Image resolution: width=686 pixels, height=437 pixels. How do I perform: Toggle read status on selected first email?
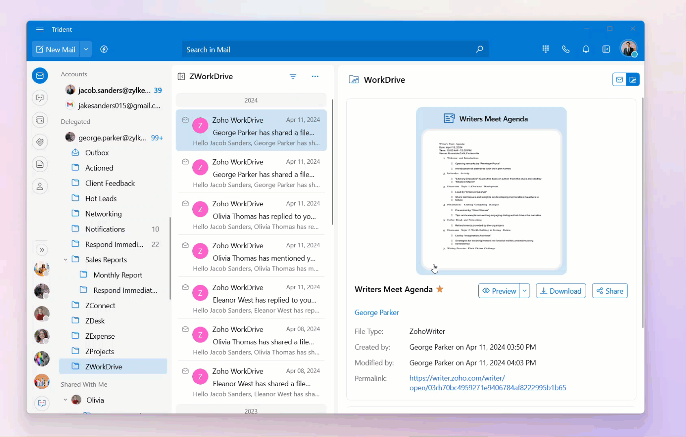185,120
